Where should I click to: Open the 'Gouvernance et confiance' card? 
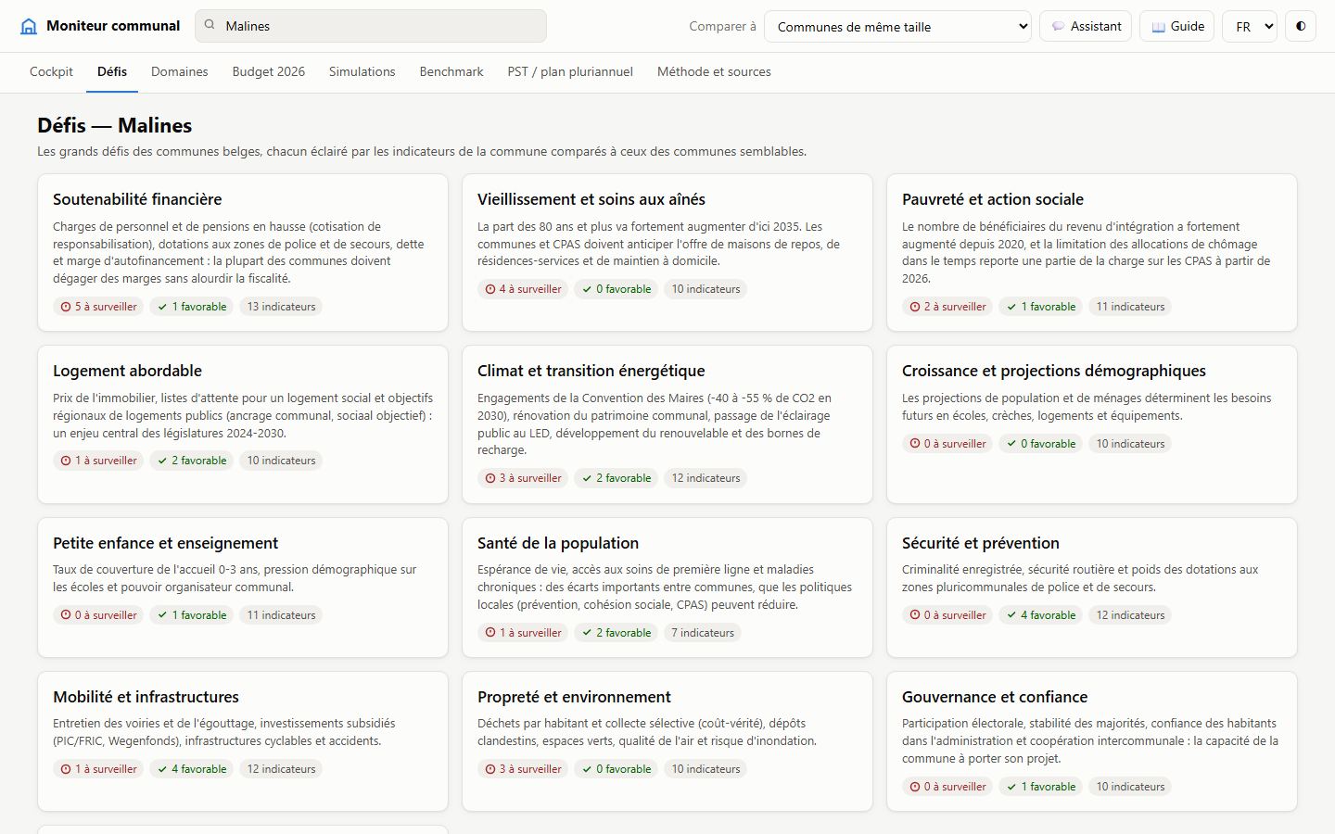(x=1092, y=741)
